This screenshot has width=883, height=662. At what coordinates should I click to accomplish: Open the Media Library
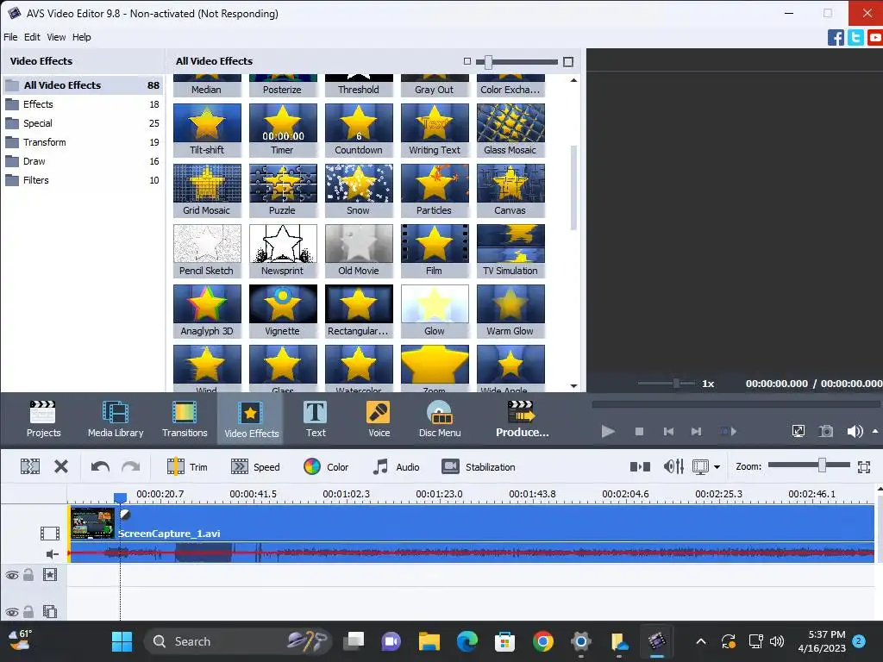(x=116, y=419)
